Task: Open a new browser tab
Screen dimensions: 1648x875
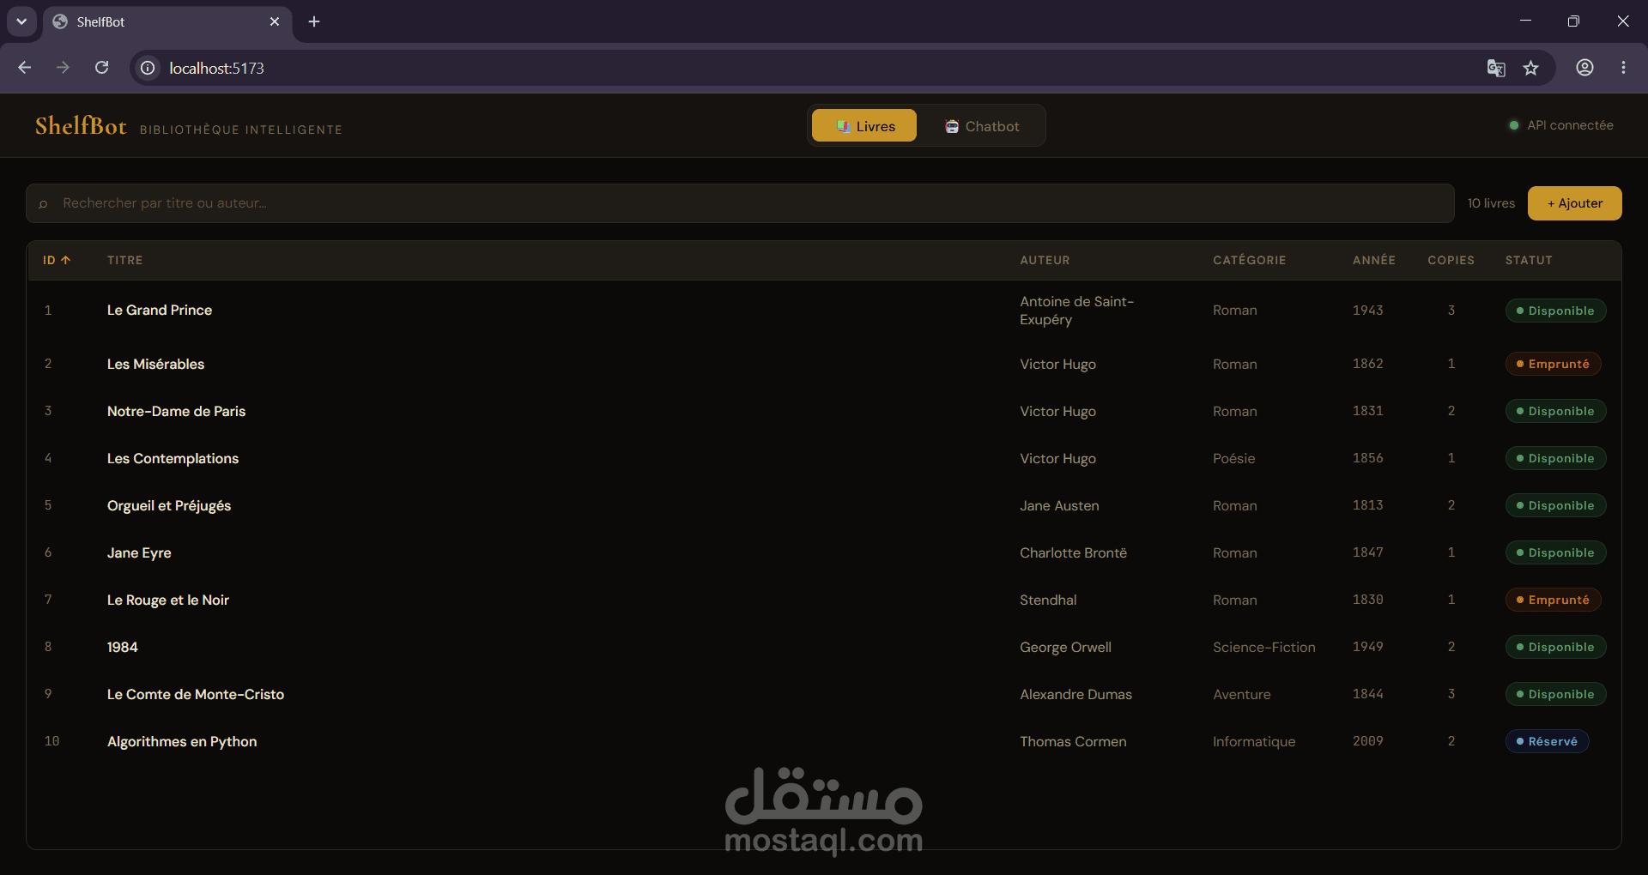Action: (x=314, y=21)
